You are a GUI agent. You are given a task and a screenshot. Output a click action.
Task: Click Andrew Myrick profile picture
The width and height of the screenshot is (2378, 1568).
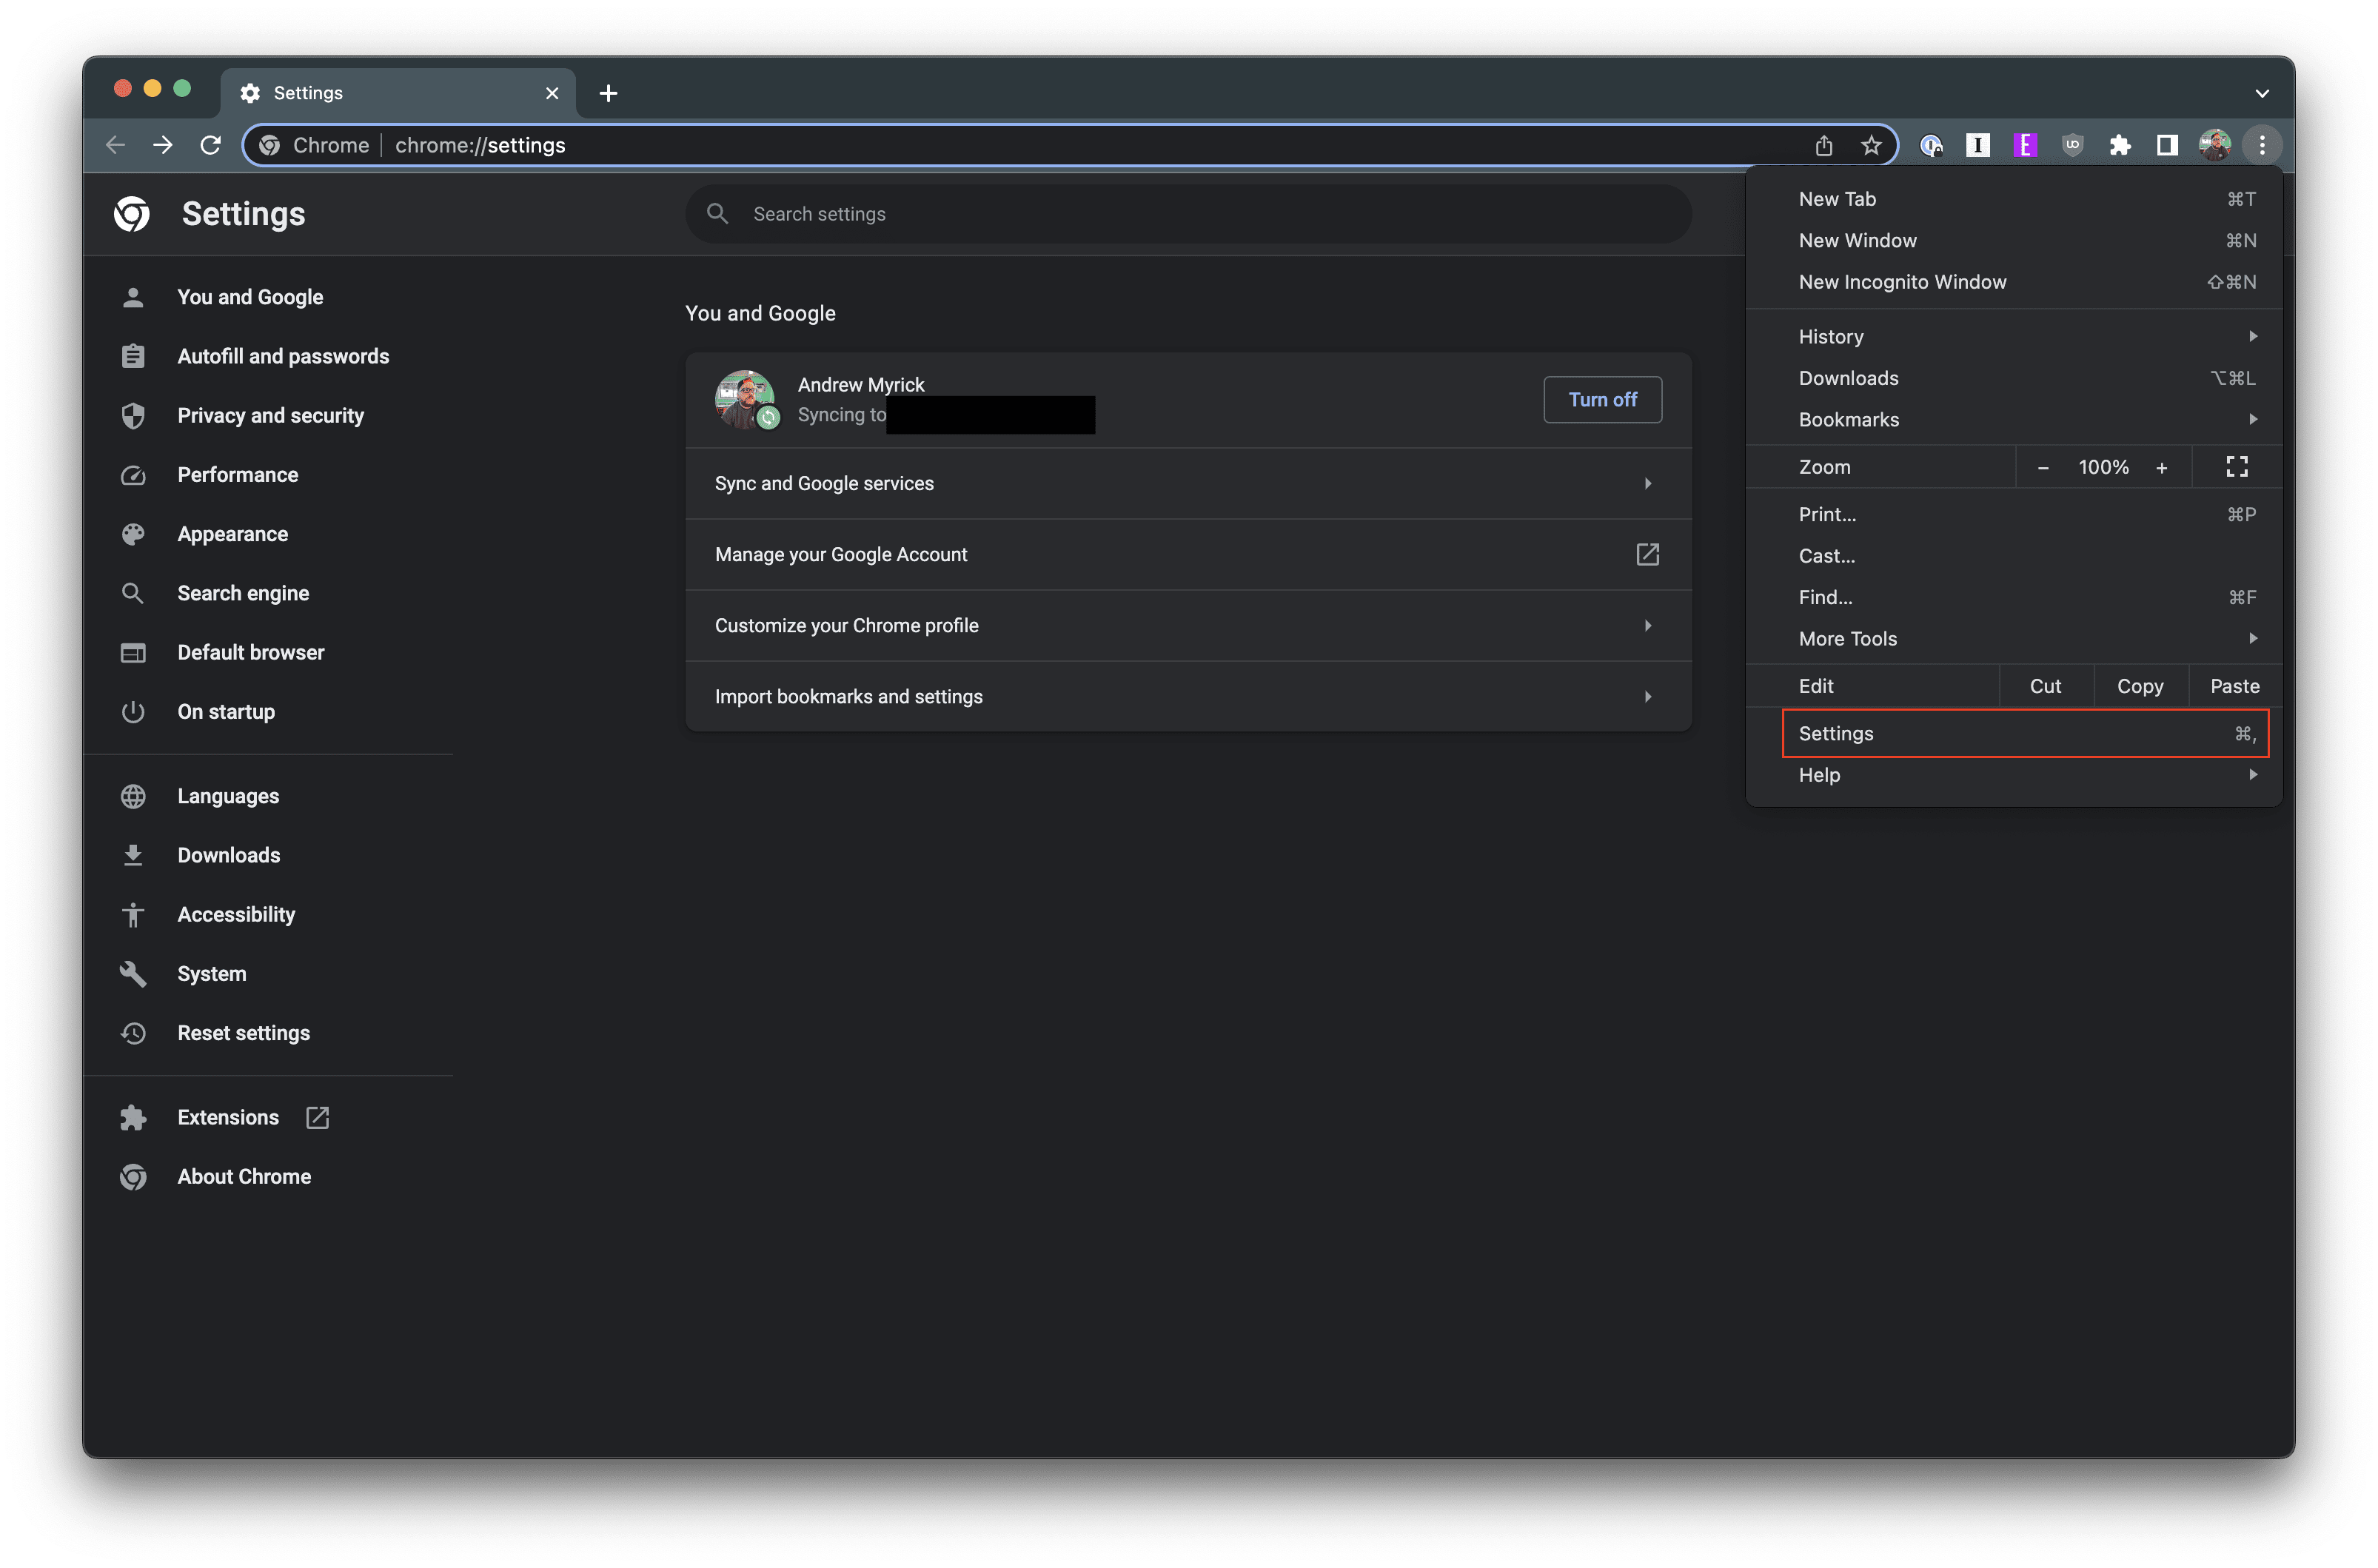[x=745, y=399]
